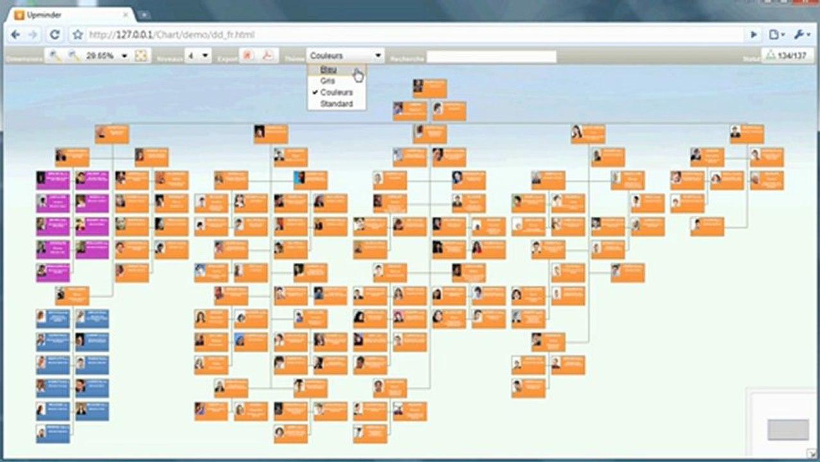The image size is (820, 462).
Task: Choose the Standard theme option
Action: click(337, 104)
